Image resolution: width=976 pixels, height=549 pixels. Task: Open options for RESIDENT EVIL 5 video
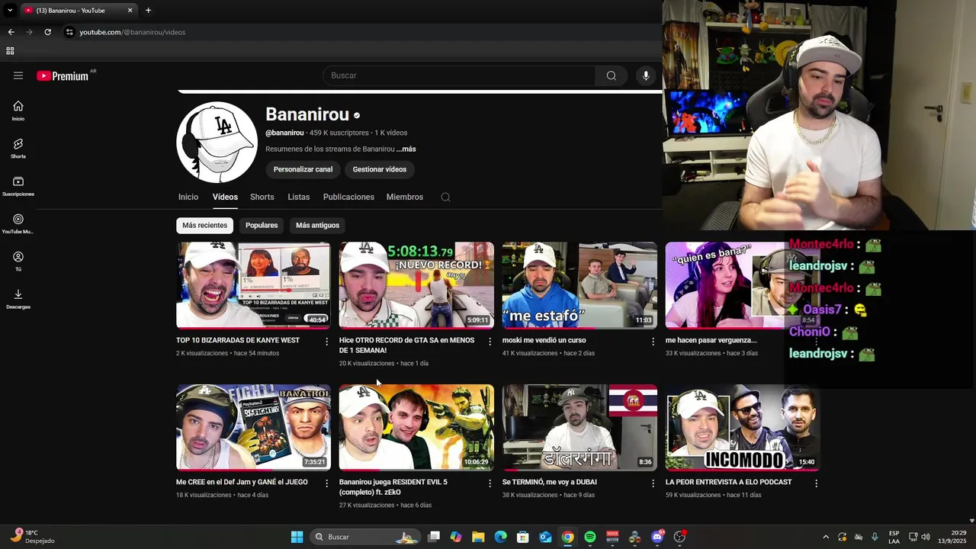click(x=490, y=483)
